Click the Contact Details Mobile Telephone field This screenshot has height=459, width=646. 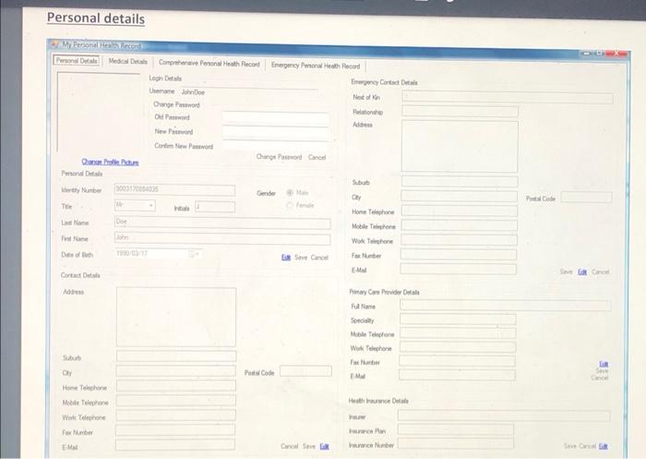point(175,401)
